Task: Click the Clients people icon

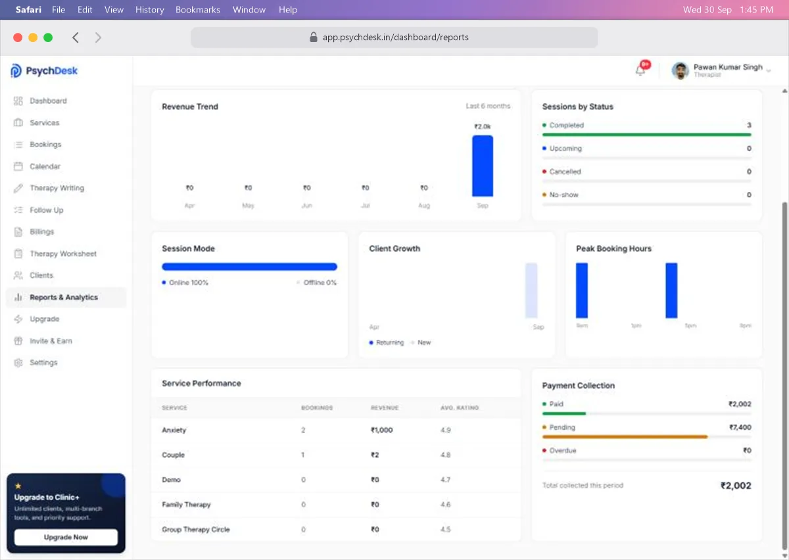Action: point(18,275)
